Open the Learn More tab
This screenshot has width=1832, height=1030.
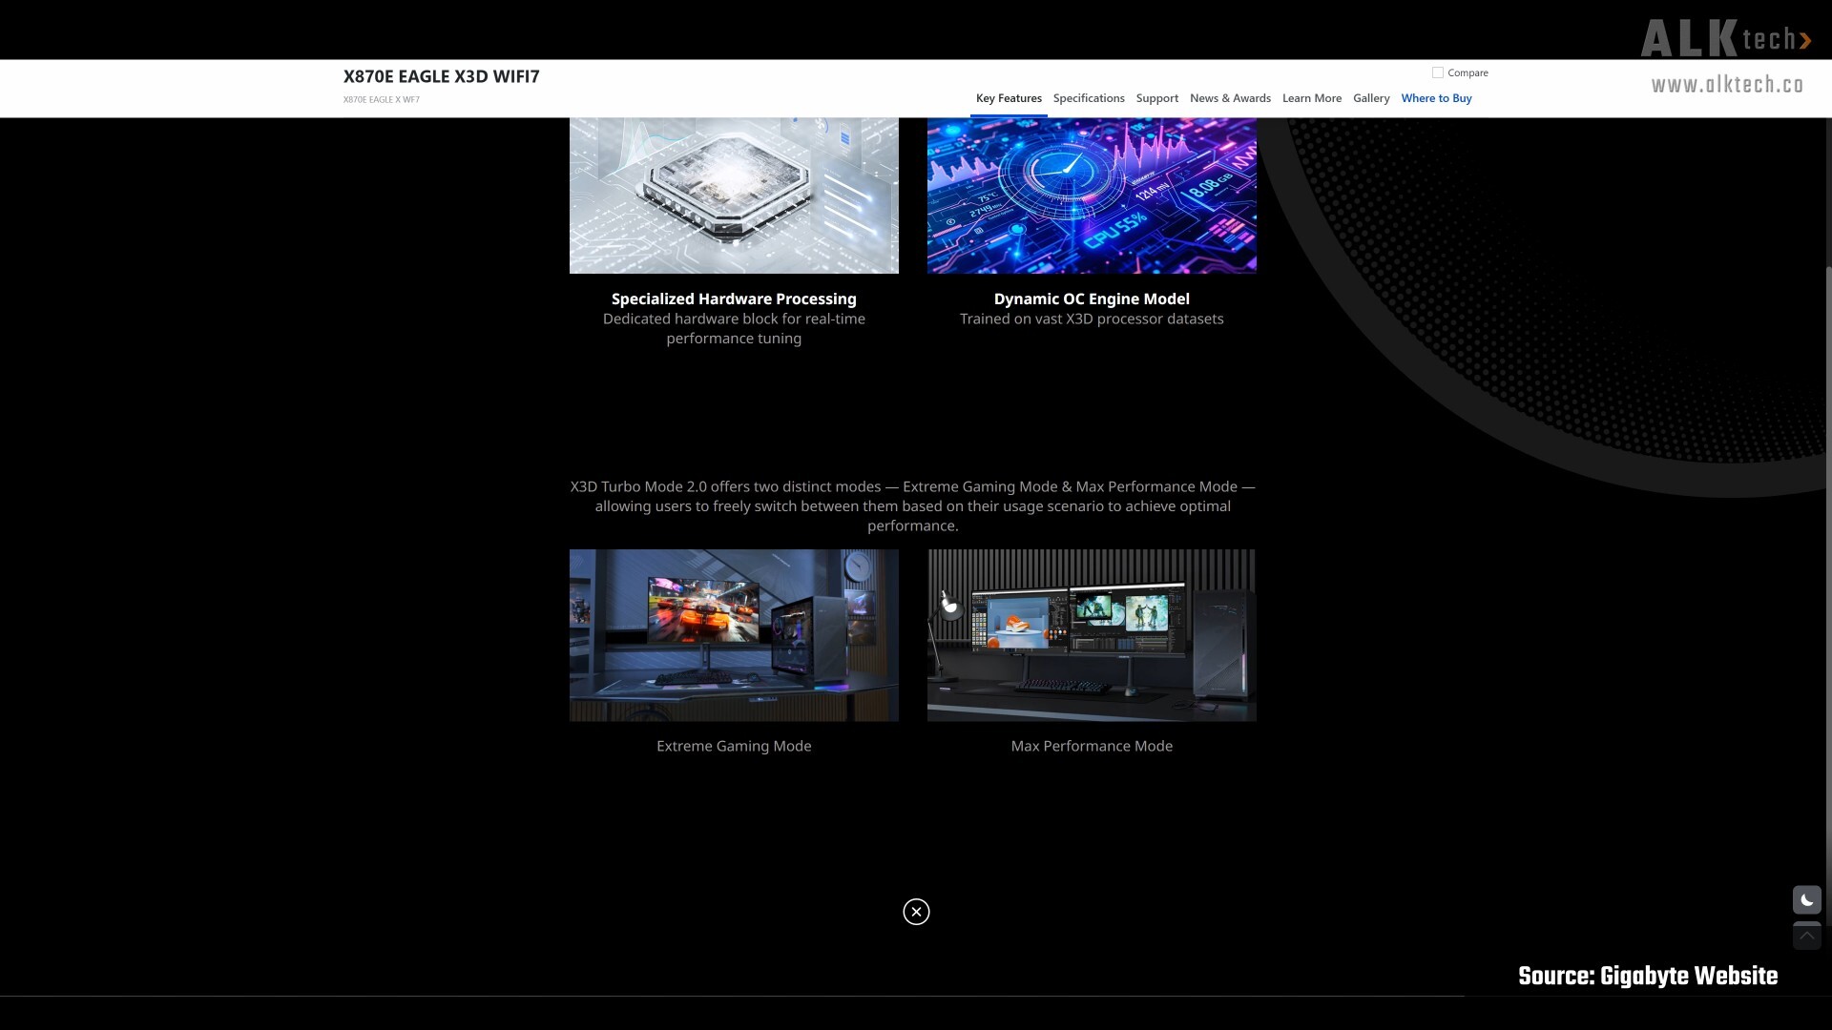[x=1311, y=98]
